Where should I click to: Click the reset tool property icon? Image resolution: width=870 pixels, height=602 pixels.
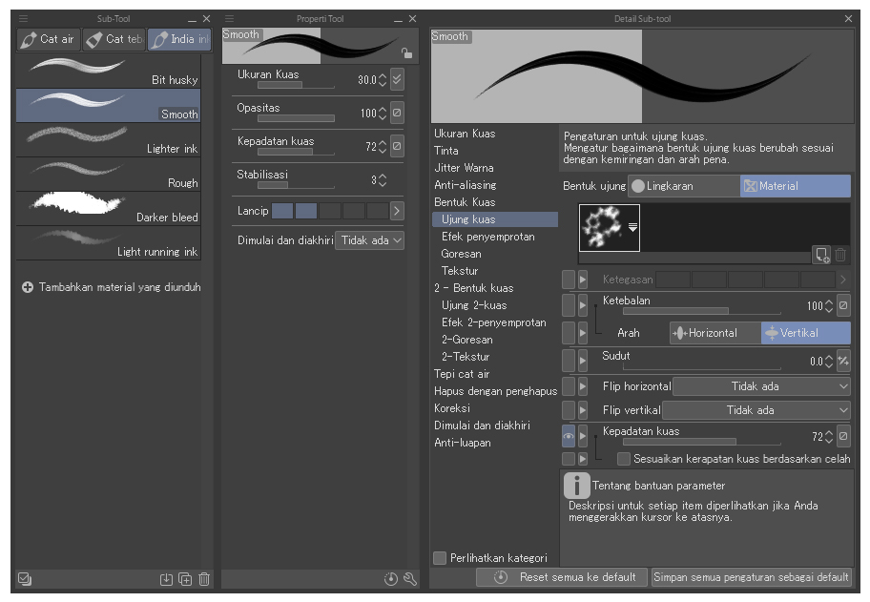coord(392,579)
